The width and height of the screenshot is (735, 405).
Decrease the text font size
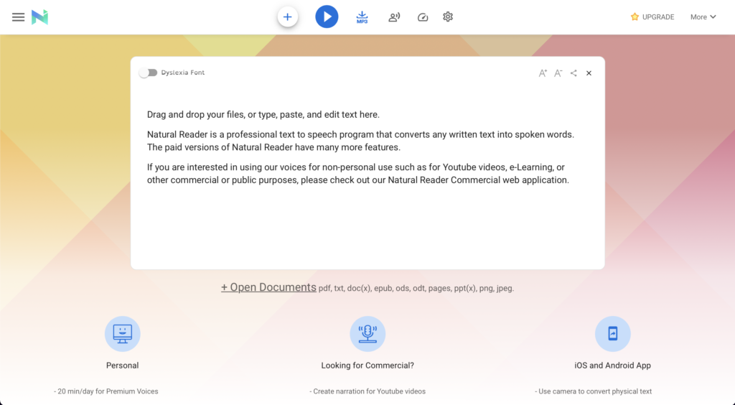558,73
